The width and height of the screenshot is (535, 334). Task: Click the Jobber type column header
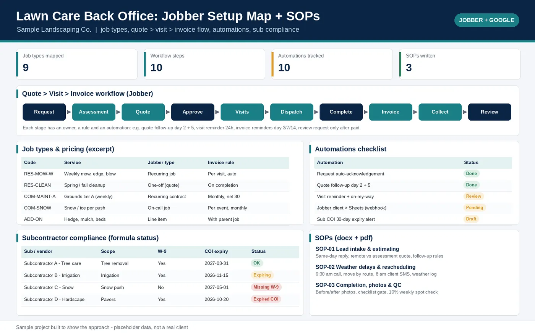point(161,163)
